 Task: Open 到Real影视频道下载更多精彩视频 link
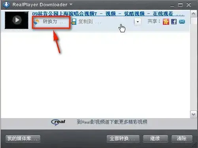(x=112, y=122)
